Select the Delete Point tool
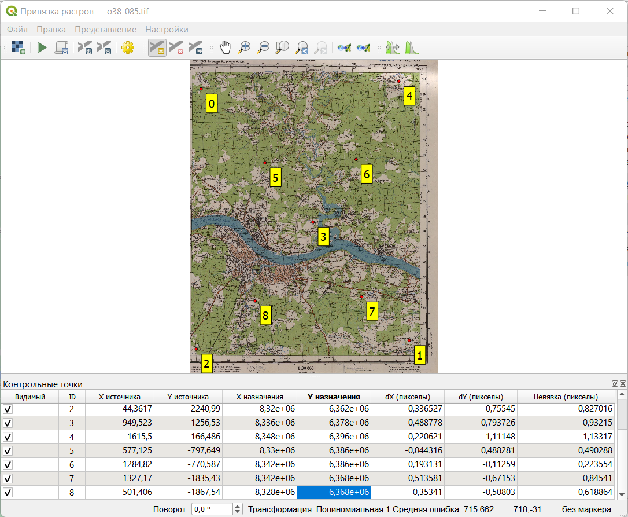This screenshot has width=628, height=517. tap(176, 47)
